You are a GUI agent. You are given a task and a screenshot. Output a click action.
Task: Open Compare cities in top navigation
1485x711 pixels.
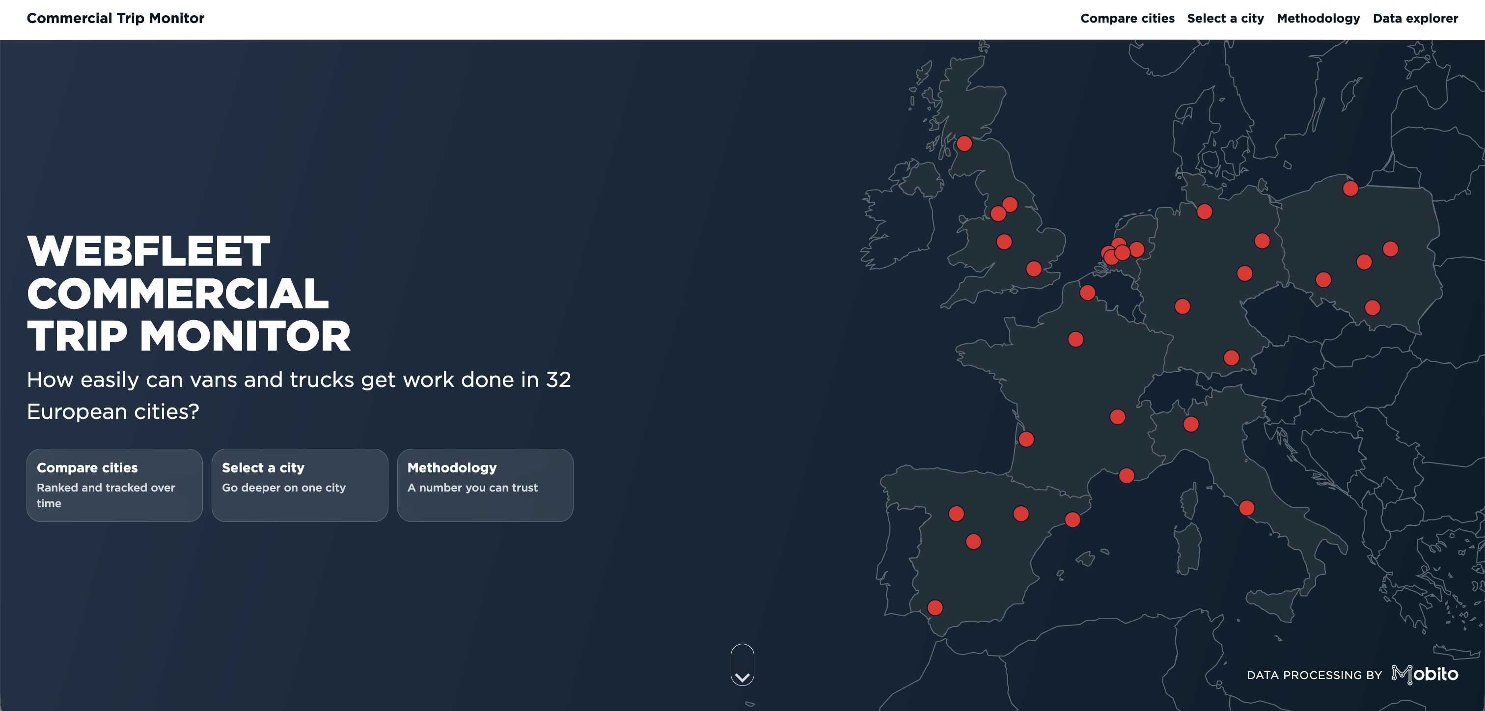click(1127, 19)
